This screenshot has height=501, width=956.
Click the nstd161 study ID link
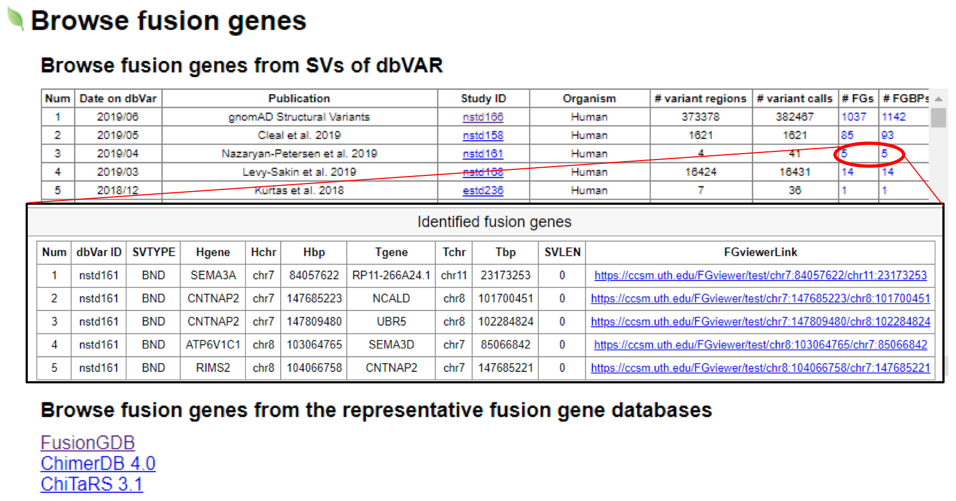click(x=482, y=154)
